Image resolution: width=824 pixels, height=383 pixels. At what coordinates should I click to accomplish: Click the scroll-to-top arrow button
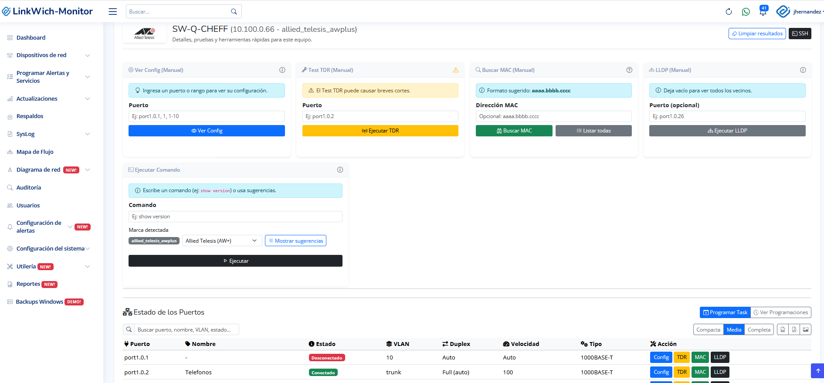[x=817, y=371]
